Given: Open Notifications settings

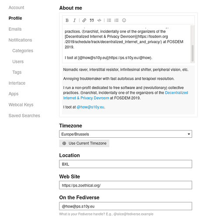Looking at the screenshot, I should click(x=20, y=40).
